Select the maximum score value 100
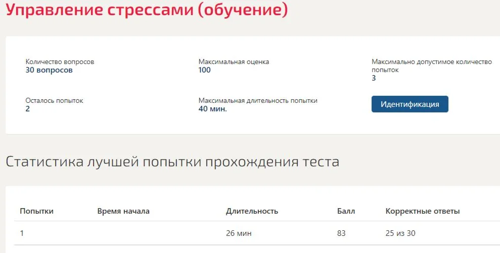The width and height of the screenshot is (500, 253). click(204, 70)
